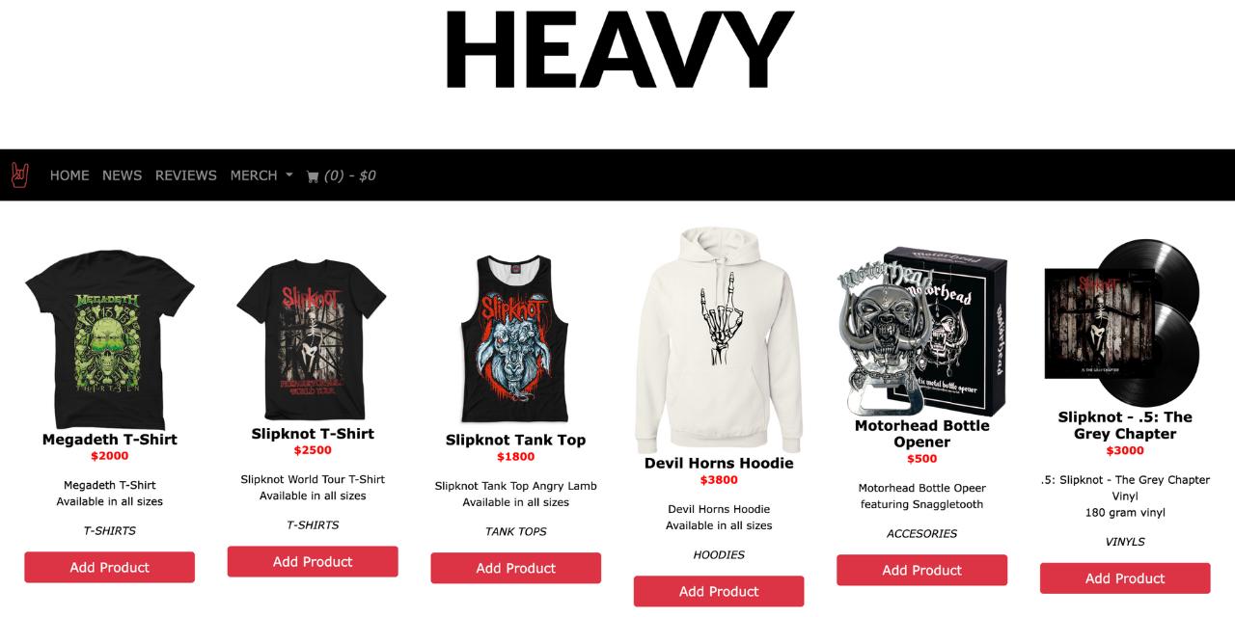Viewport: 1235px width, 617px height.
Task: Open the Devil Horns Hoodie title
Action: (x=719, y=463)
